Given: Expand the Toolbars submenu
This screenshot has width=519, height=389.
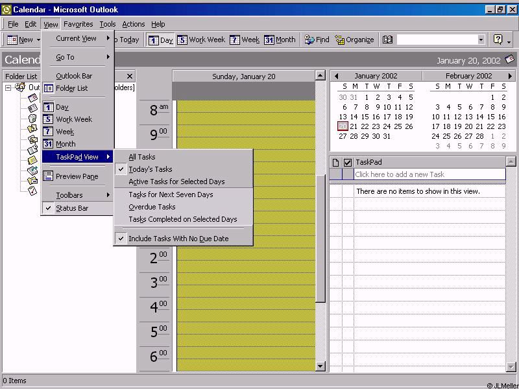Looking at the screenshot, I should coord(69,195).
